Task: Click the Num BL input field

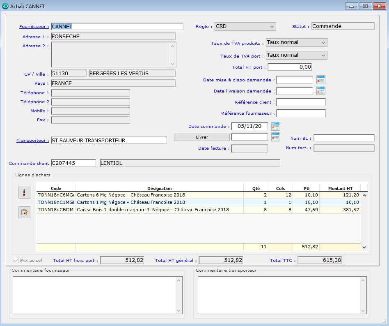Action: [x=344, y=138]
